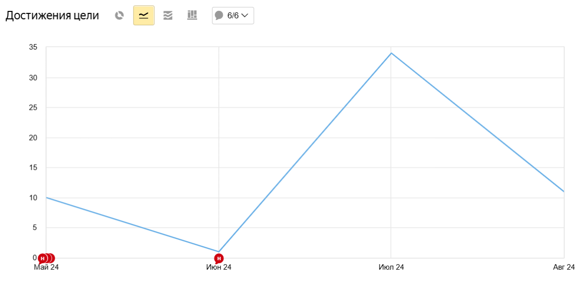Click the 20 value on the vertical axis
This screenshot has height=287, width=584.
point(33,138)
